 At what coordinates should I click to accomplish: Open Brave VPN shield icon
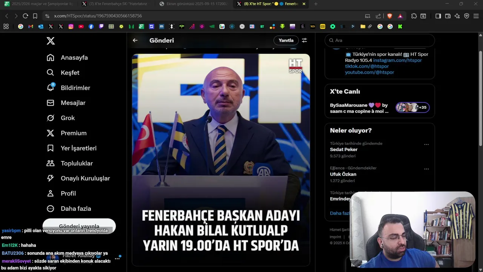pos(467,16)
